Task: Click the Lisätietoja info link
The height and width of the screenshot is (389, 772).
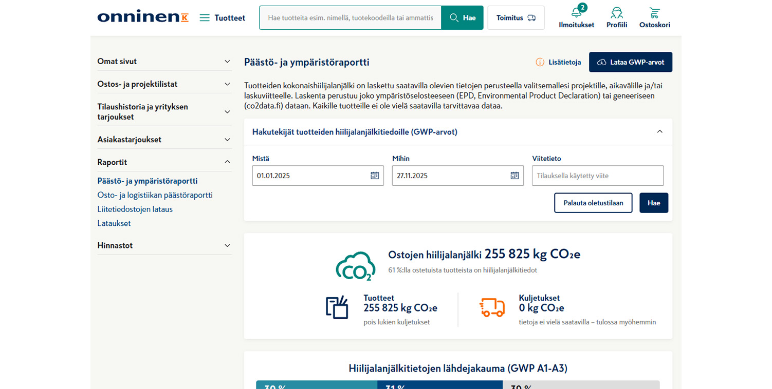Action: point(558,62)
